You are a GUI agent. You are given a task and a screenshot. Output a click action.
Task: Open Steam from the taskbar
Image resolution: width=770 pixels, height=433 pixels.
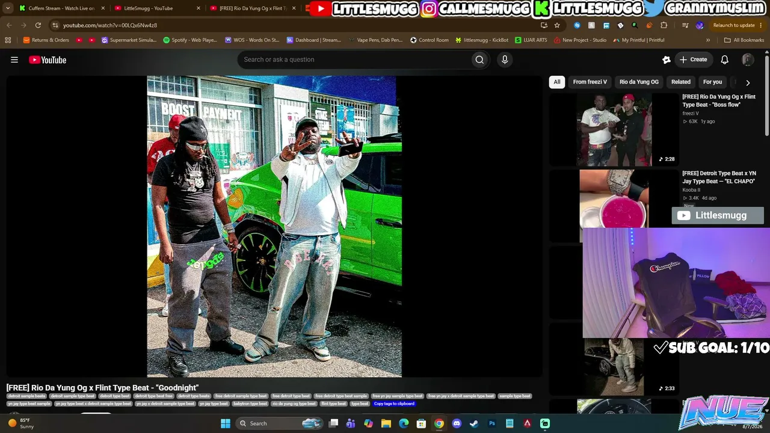point(474,423)
